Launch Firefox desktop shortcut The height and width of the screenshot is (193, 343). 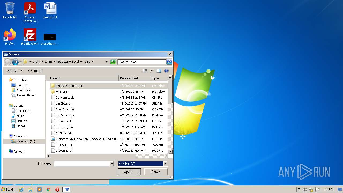pos(10,37)
